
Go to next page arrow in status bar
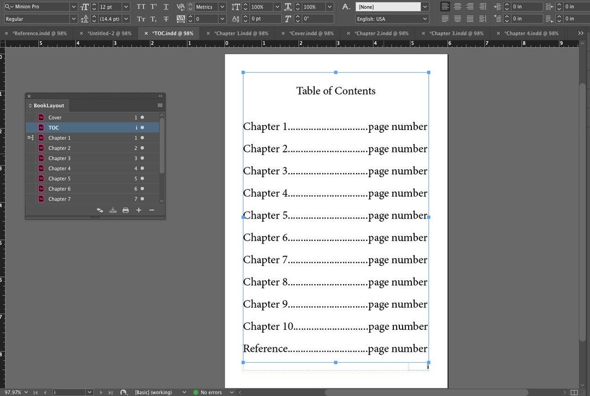[101, 392]
